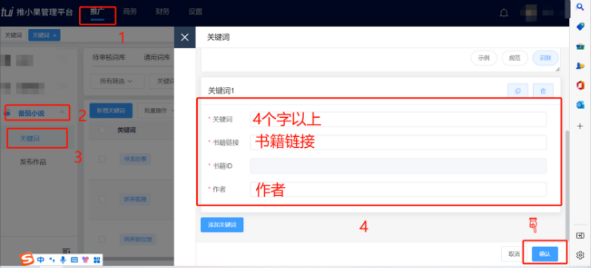Toggle Sogou punctuation mode icon
Image resolution: width=591 pixels, height=268 pixels.
pyautogui.click(x=52, y=260)
